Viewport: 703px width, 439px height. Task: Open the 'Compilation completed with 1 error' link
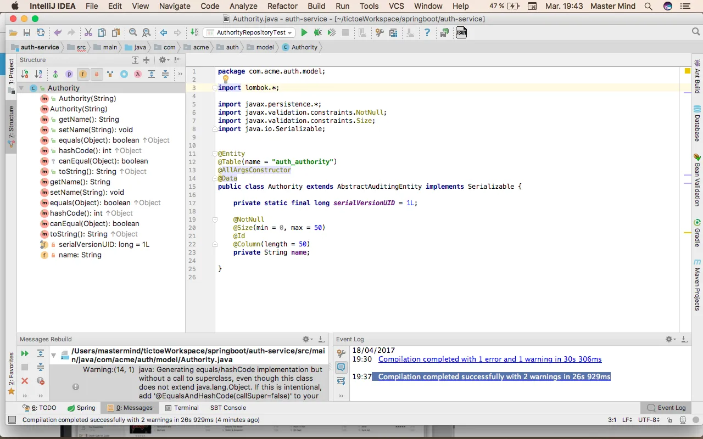489,359
